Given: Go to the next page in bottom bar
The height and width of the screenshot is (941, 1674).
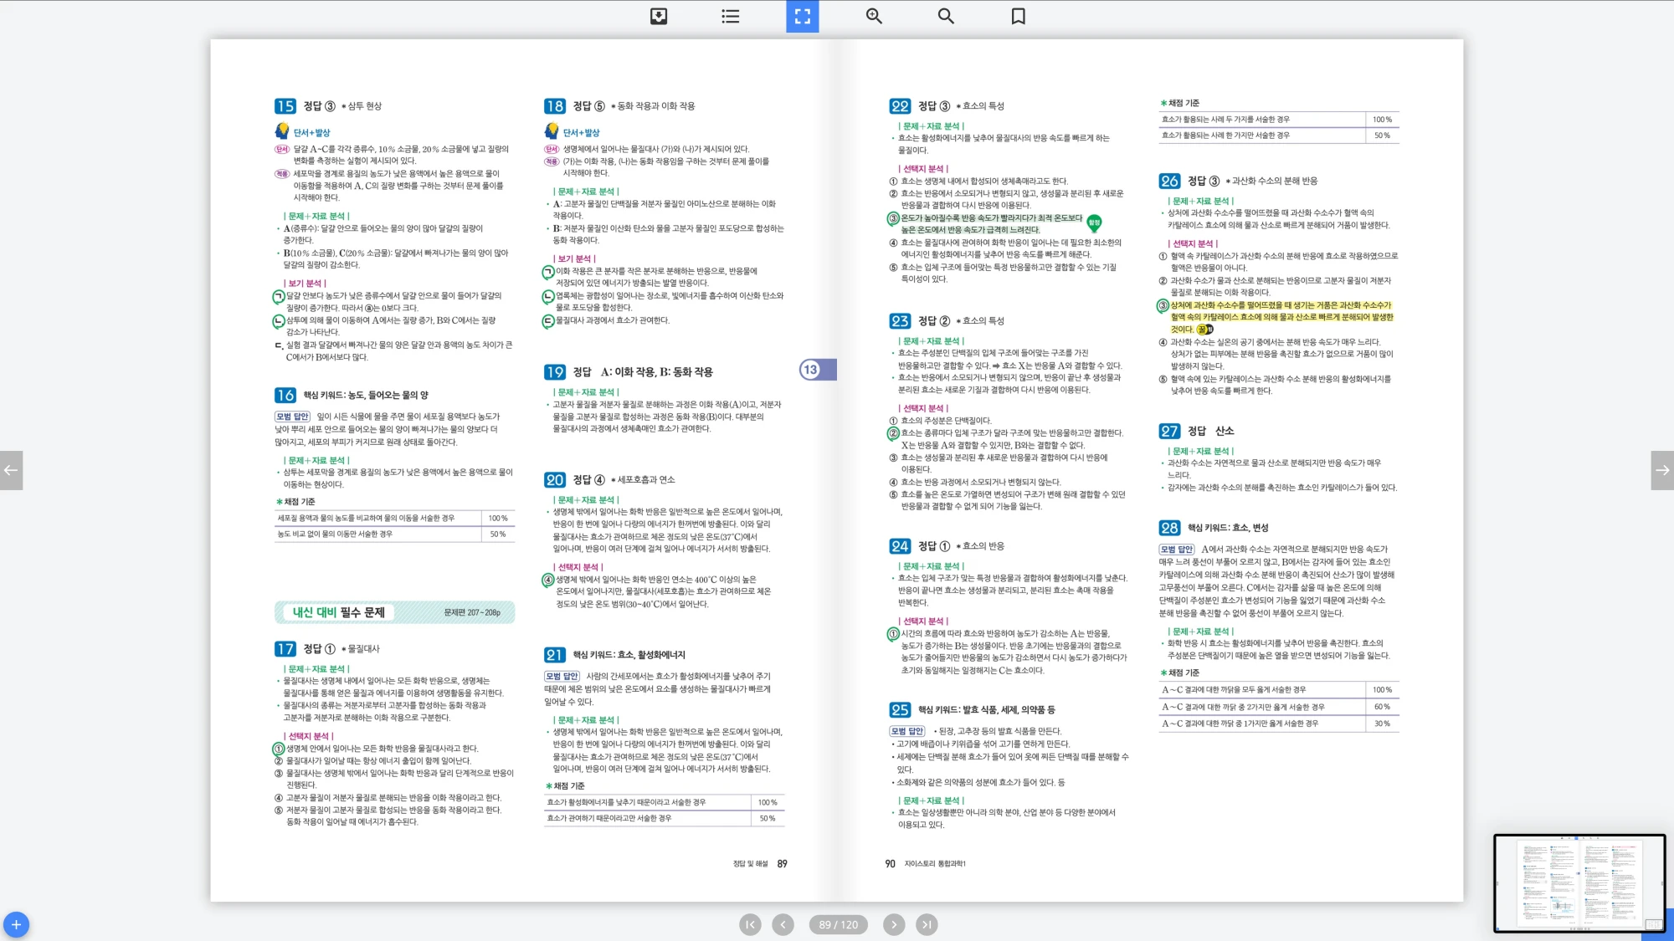Looking at the screenshot, I should (x=894, y=924).
